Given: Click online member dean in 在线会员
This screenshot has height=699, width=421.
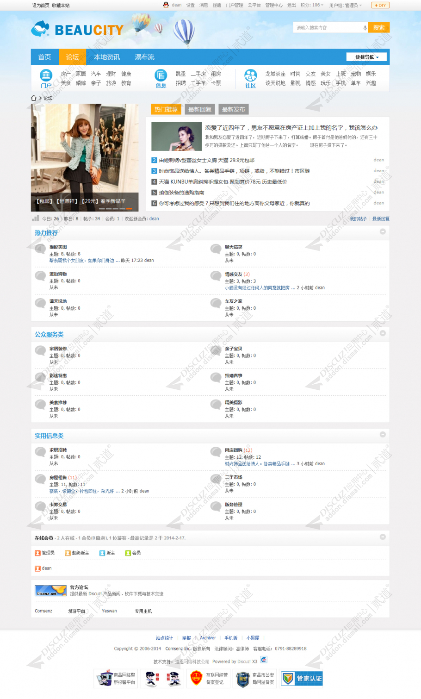Looking at the screenshot, I should (47, 568).
